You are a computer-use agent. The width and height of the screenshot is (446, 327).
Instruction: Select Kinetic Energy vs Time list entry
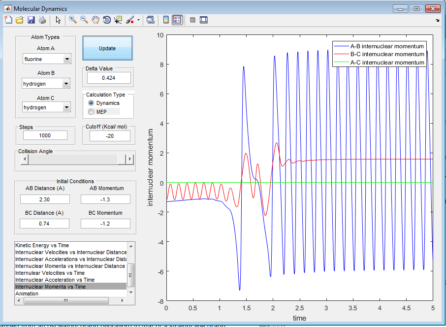point(42,245)
